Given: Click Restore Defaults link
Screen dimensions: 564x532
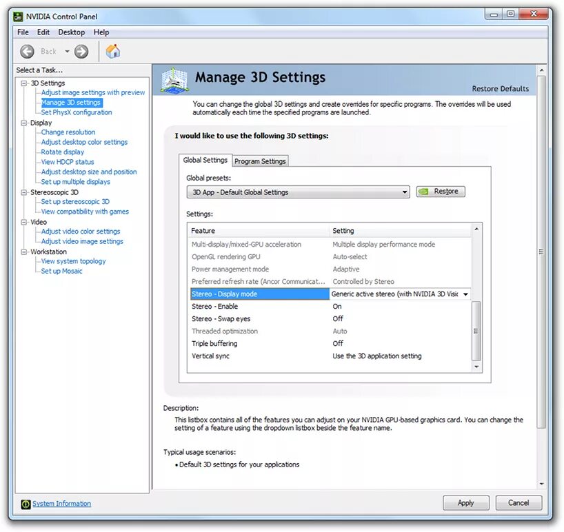Looking at the screenshot, I should (x=501, y=89).
